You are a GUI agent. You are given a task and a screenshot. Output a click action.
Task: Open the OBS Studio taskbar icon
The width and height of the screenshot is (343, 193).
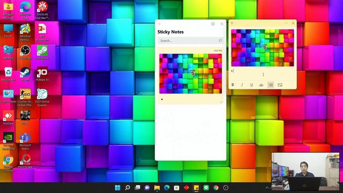[x=226, y=188]
